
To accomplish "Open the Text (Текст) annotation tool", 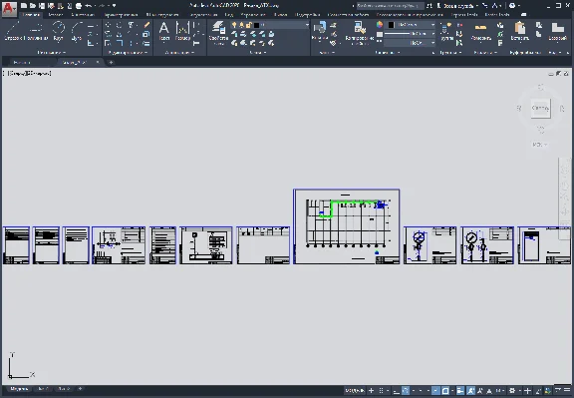I will pyautogui.click(x=164, y=31).
